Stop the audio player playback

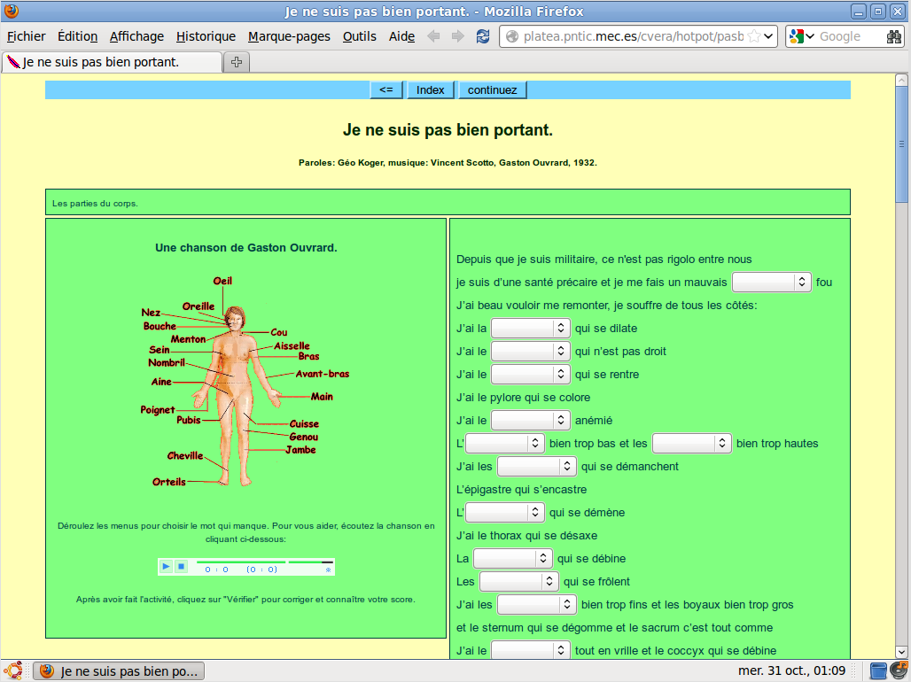180,567
